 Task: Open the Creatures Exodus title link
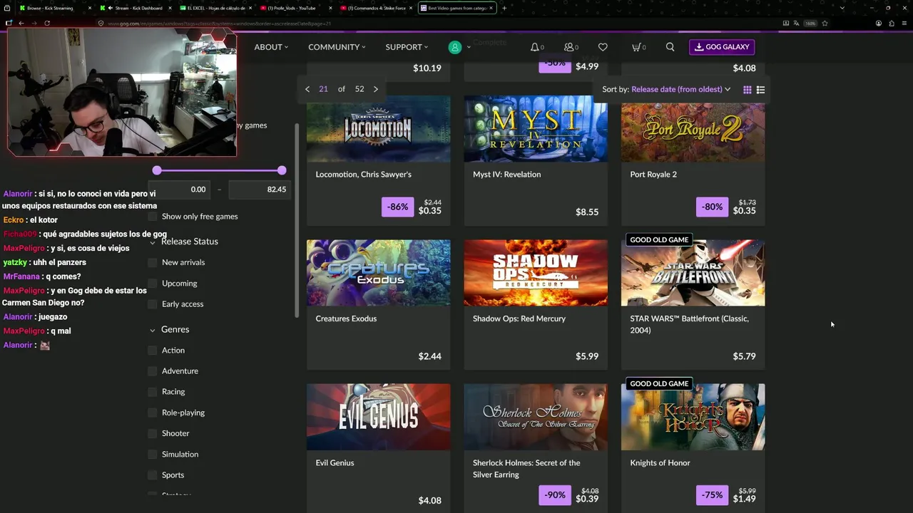[x=346, y=318]
